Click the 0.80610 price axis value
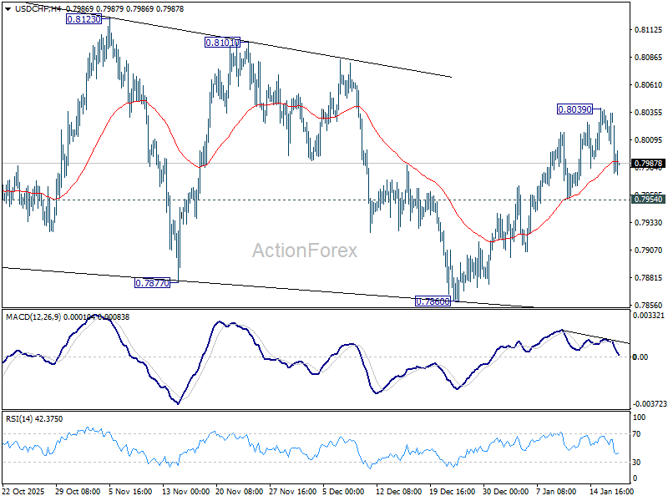The image size is (668, 501). click(x=649, y=85)
